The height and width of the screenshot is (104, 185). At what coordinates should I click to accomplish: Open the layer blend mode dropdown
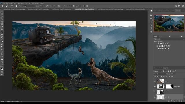pos(160,74)
